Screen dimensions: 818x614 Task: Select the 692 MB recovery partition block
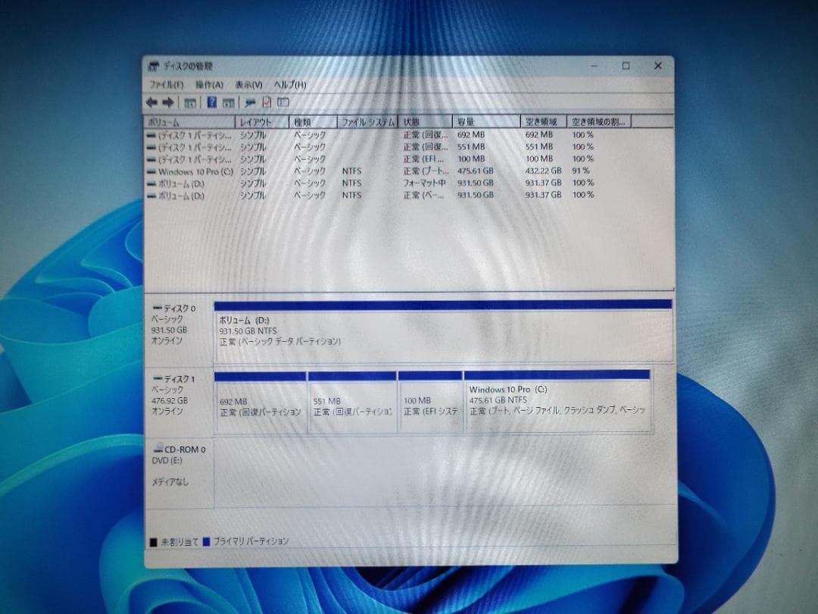click(x=261, y=402)
